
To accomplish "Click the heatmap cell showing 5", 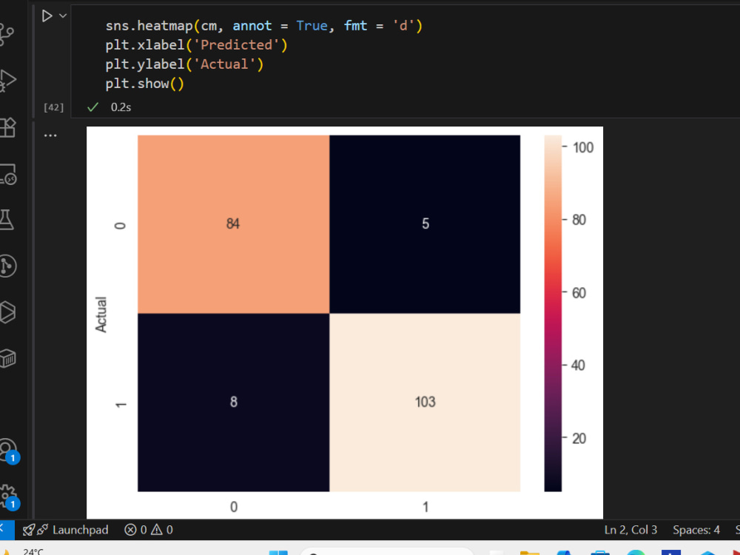I will pos(425,223).
